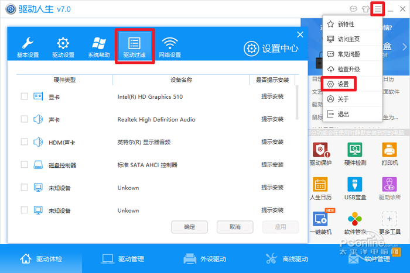
Task: Go to the 软件管理 section
Action: tap(369, 258)
